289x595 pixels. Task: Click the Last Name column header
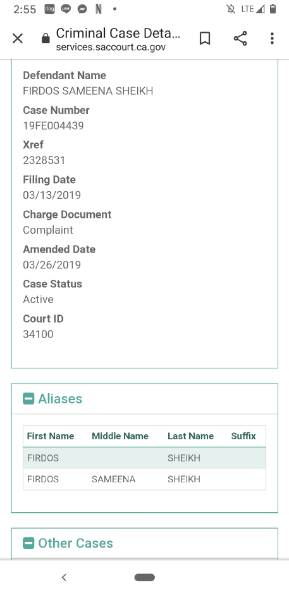point(190,436)
